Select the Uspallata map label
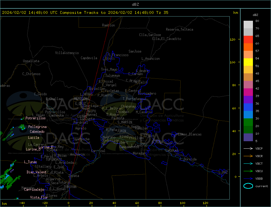This screenshot has width=271, height=207. click(31, 61)
